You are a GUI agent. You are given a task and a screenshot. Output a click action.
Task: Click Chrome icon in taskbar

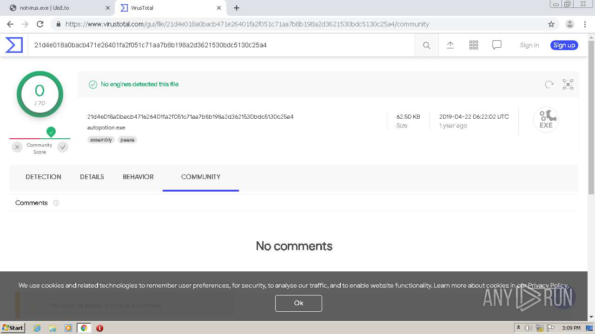84,328
